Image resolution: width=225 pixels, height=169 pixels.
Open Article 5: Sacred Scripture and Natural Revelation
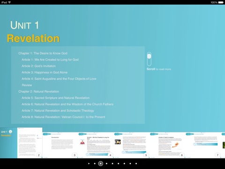click(55, 98)
